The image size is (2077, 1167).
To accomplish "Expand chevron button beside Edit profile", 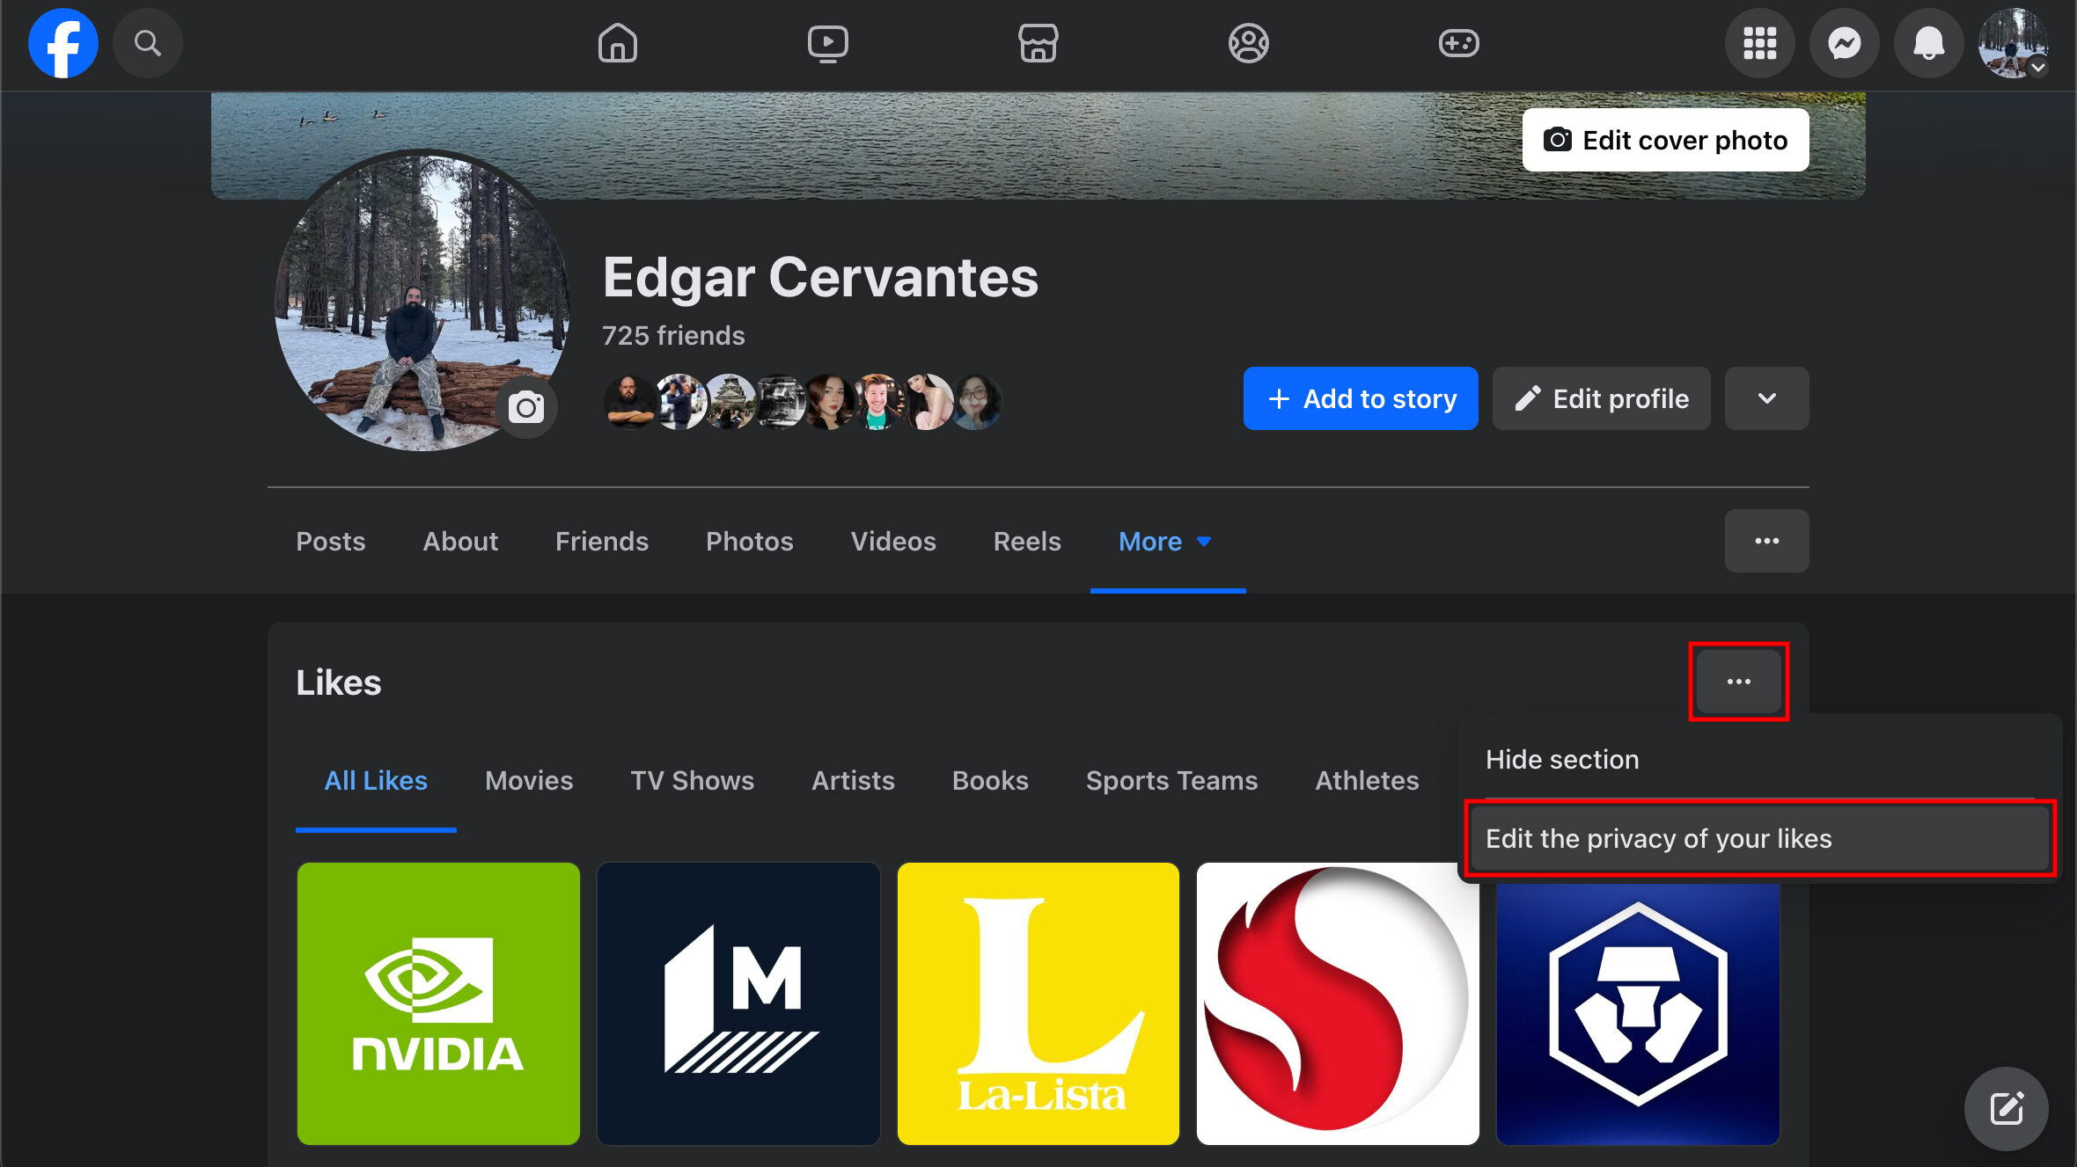I will tap(1766, 398).
